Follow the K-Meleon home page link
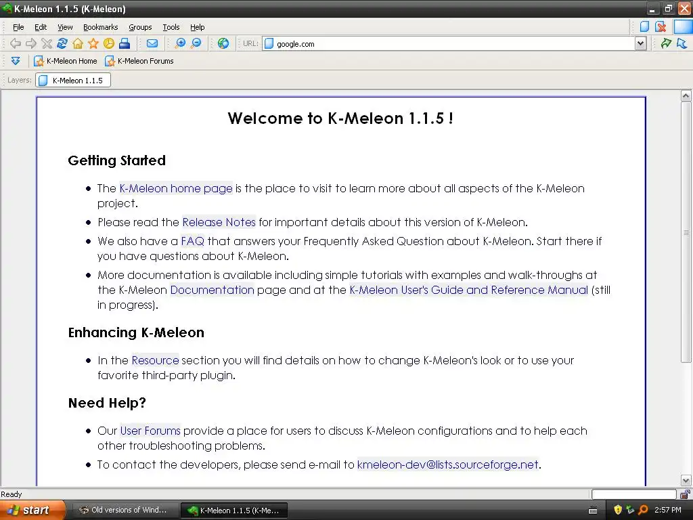This screenshot has width=693, height=520. click(175, 188)
